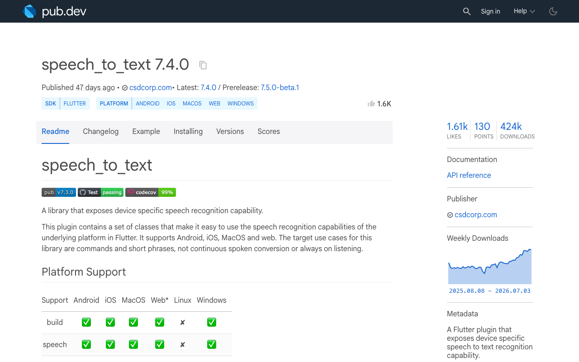Select the MACOS platform tag
Image resolution: width=579 pixels, height=362 pixels.
(x=192, y=104)
